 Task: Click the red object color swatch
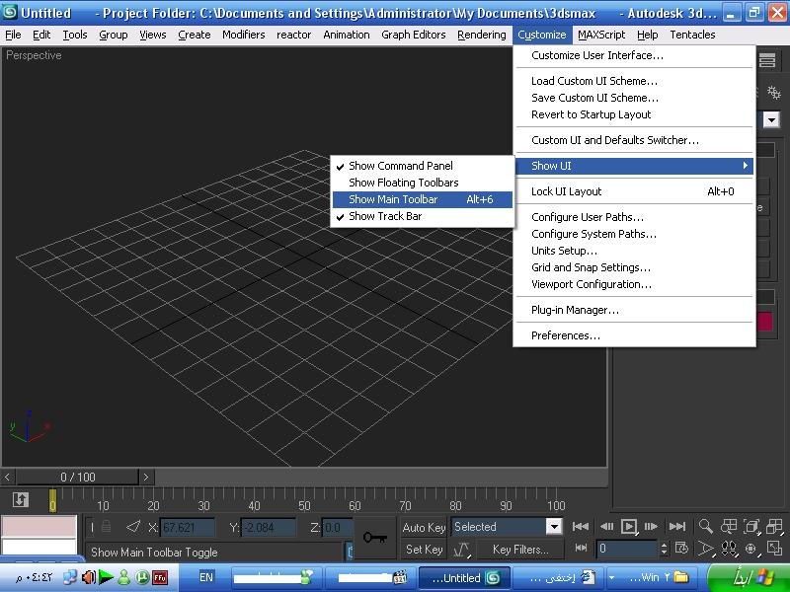(764, 322)
